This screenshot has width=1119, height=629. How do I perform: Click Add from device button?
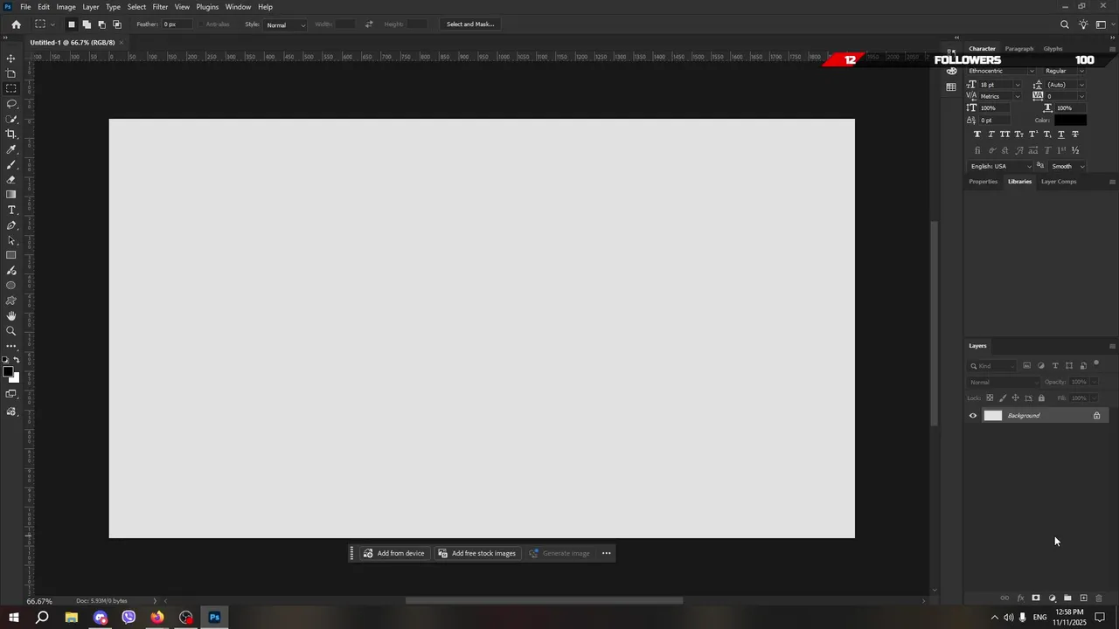click(x=394, y=553)
